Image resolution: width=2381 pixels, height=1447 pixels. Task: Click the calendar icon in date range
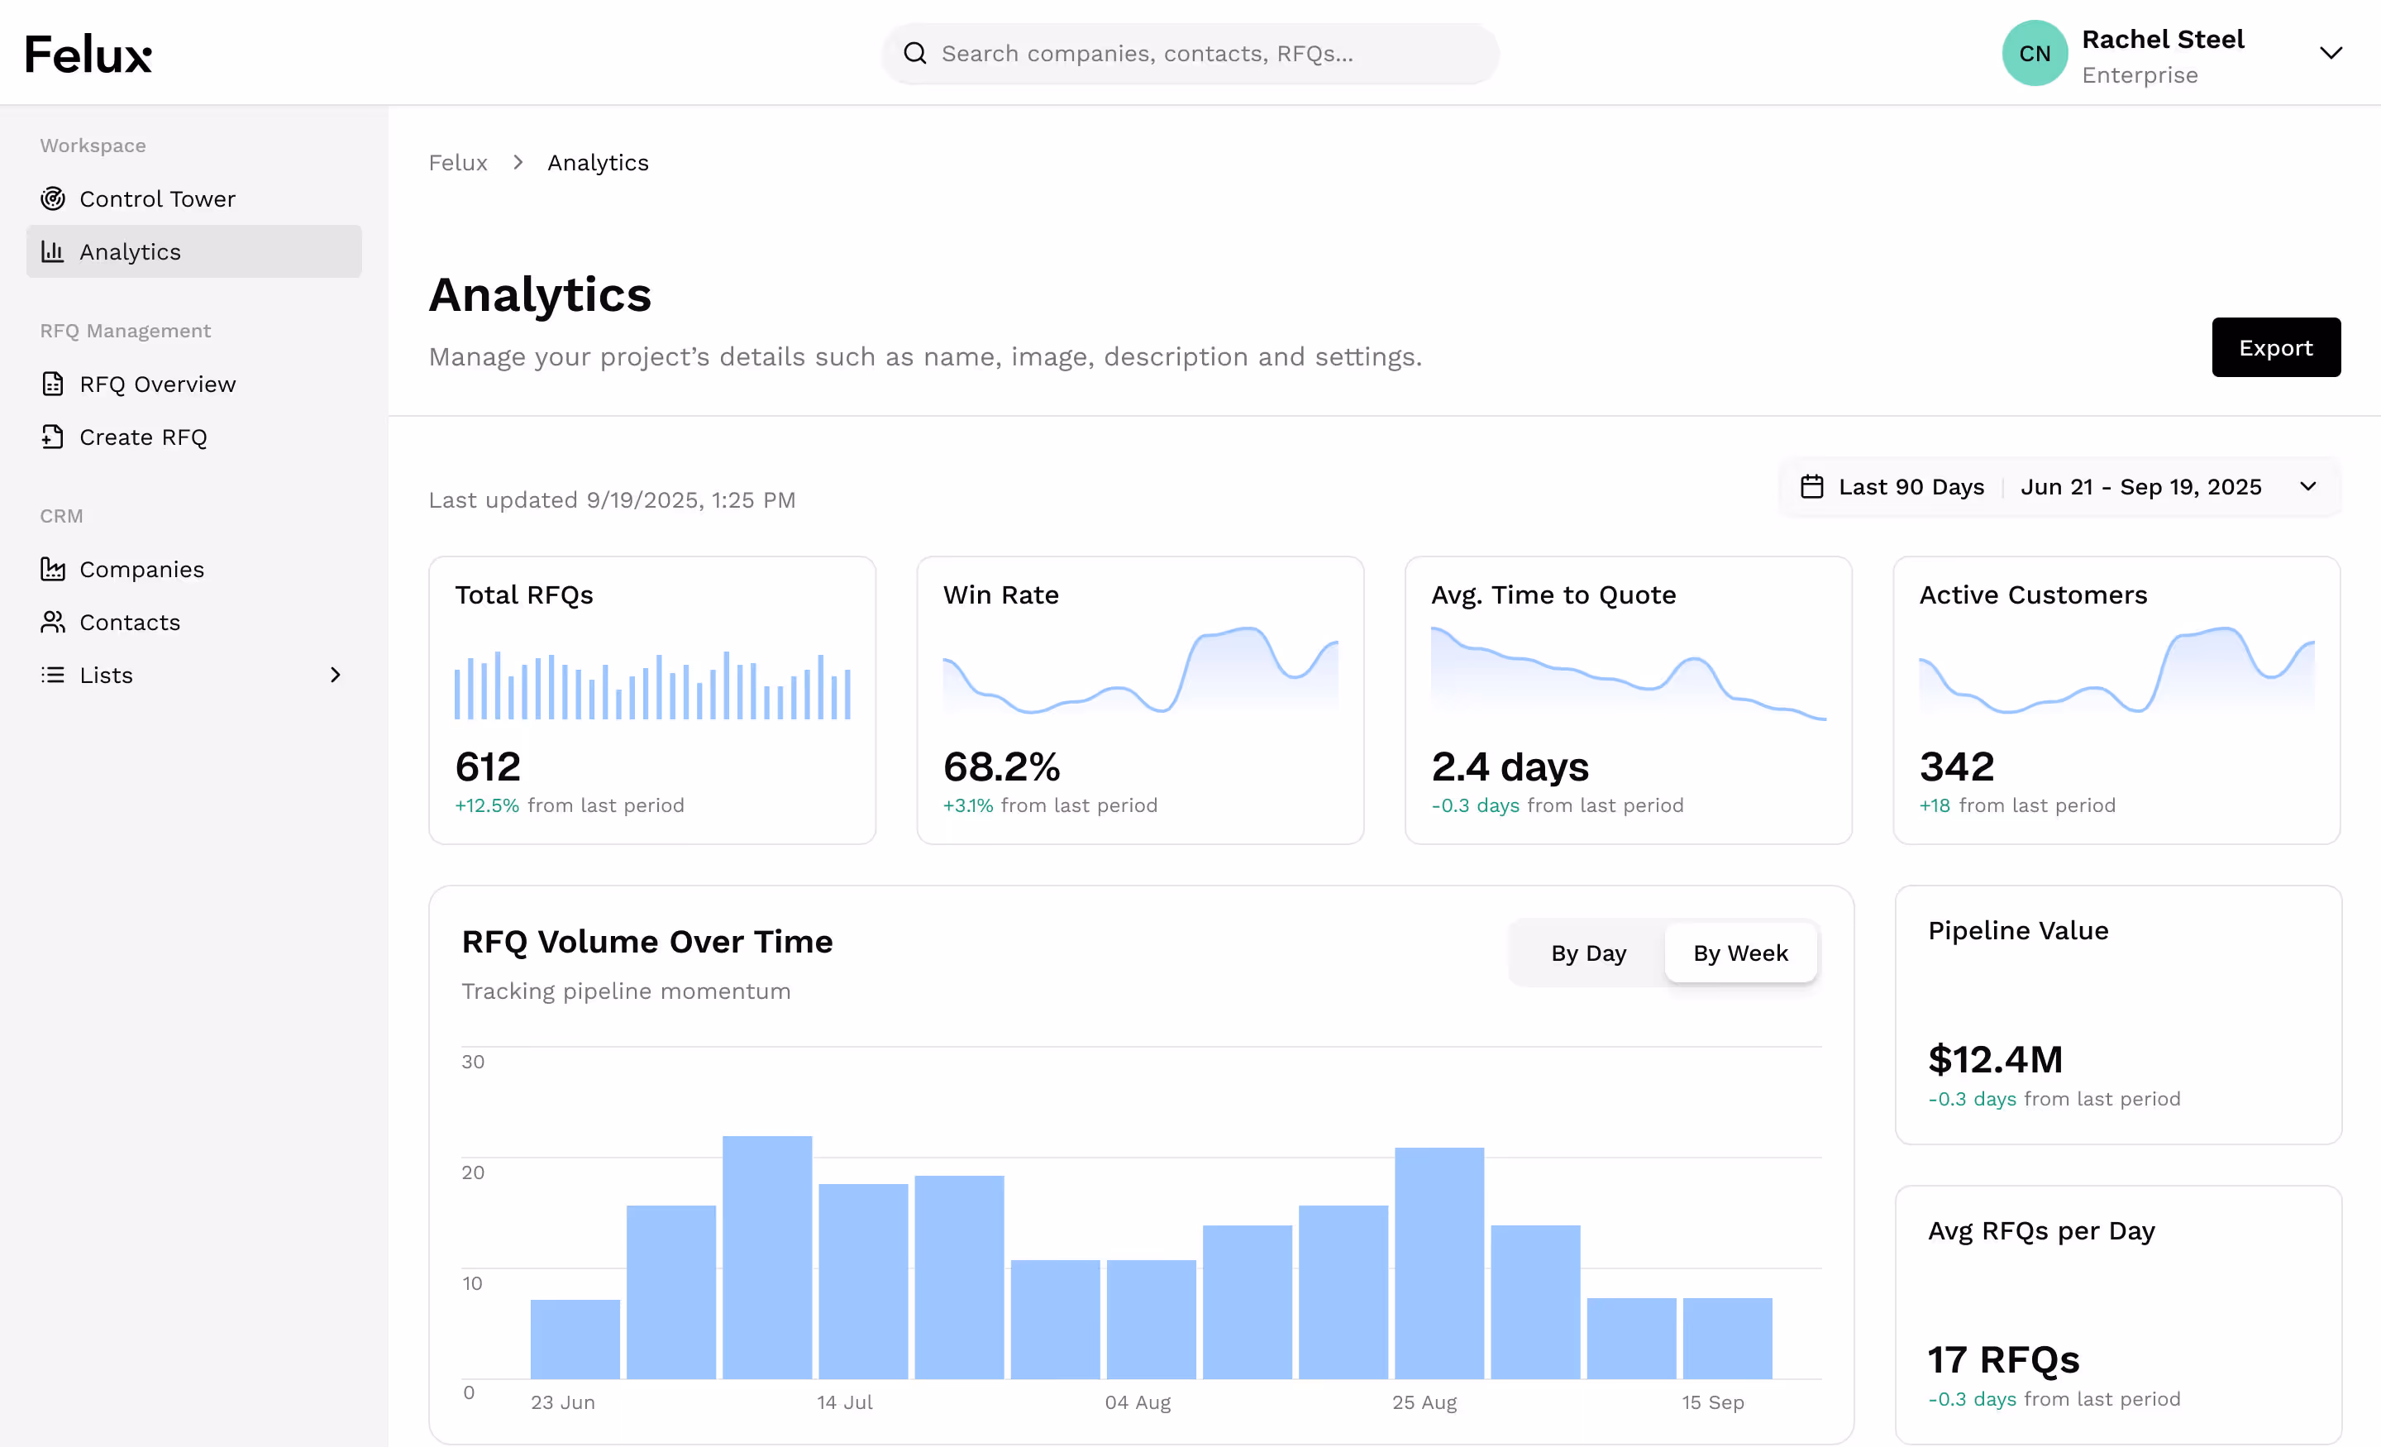coord(1812,486)
